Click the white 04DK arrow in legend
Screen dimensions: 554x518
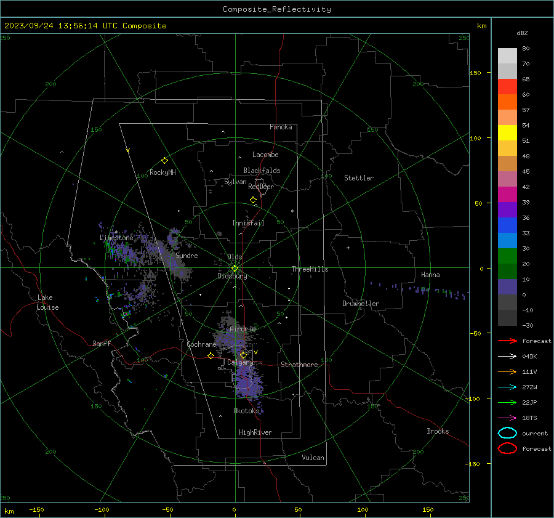507,357
